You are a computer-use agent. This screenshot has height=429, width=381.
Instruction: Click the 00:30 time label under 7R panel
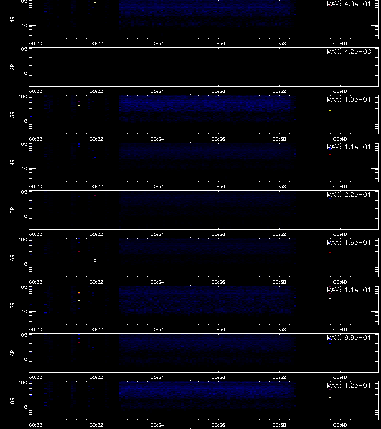(36, 329)
